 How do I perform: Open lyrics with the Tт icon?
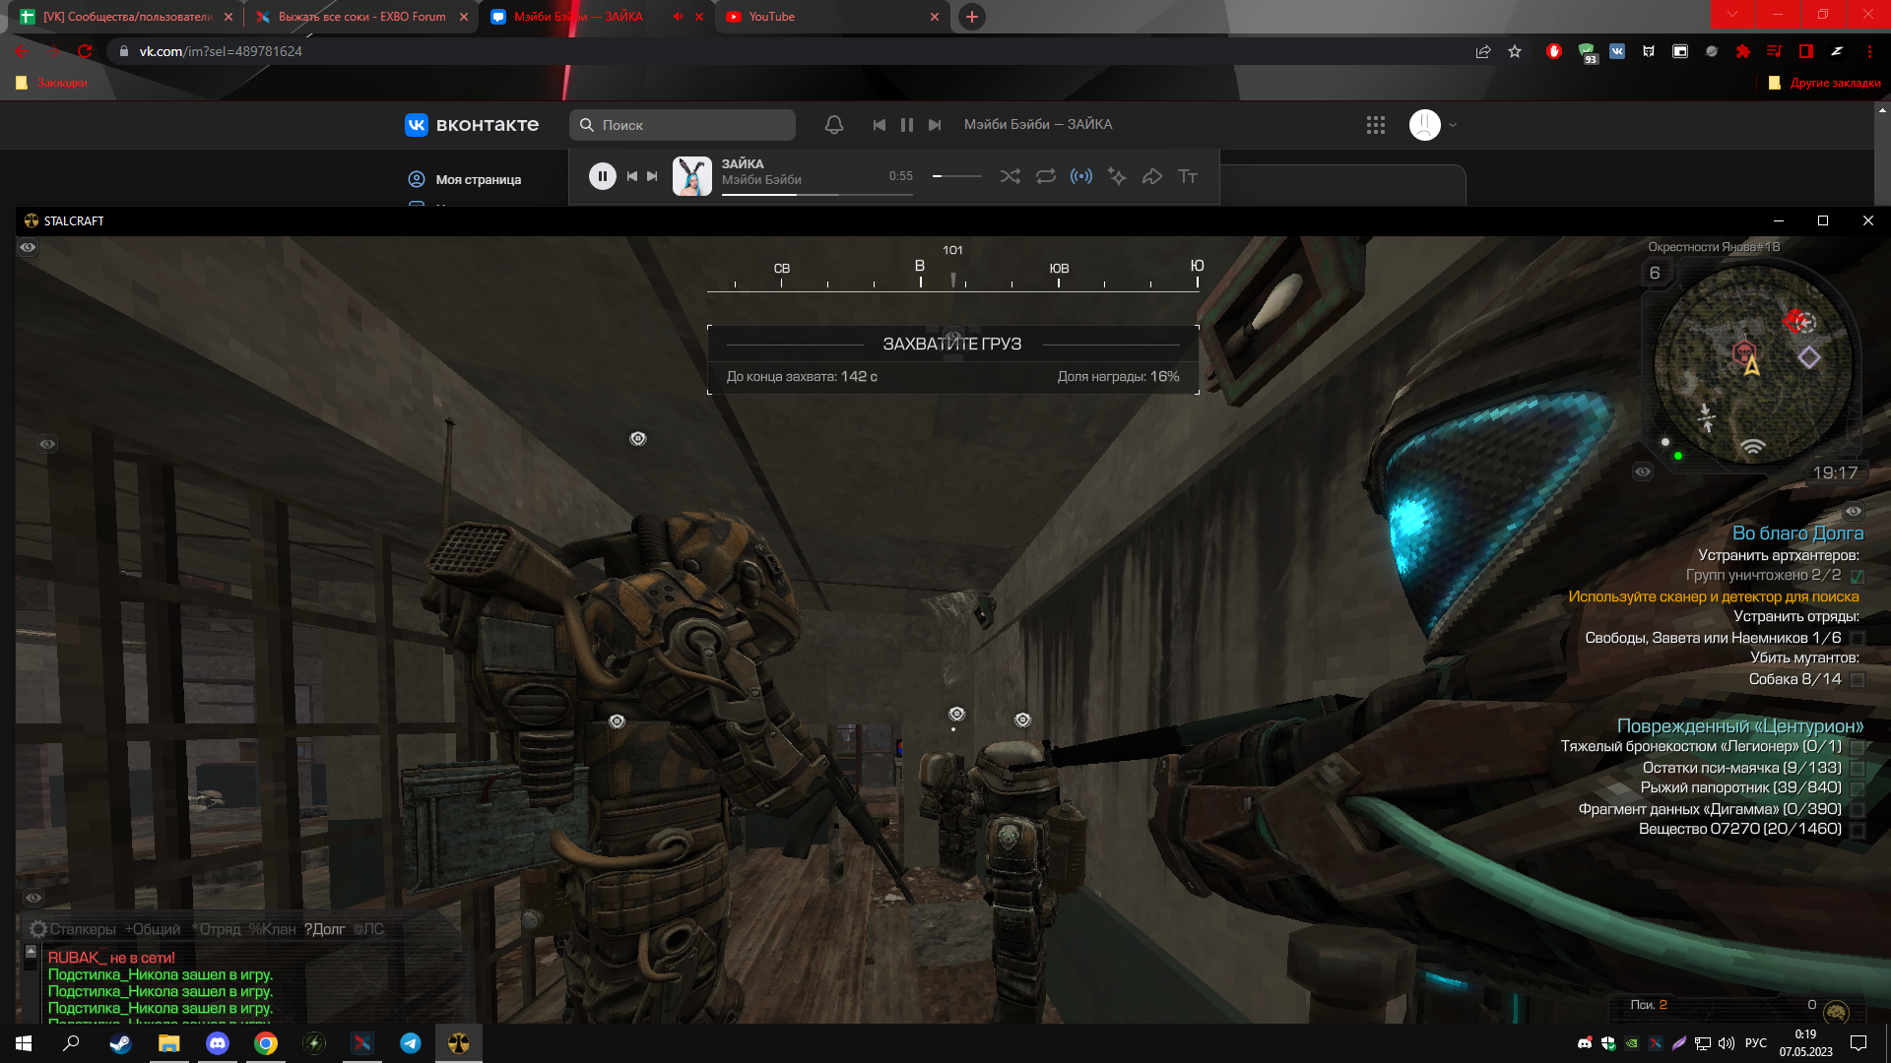pos(1188,176)
